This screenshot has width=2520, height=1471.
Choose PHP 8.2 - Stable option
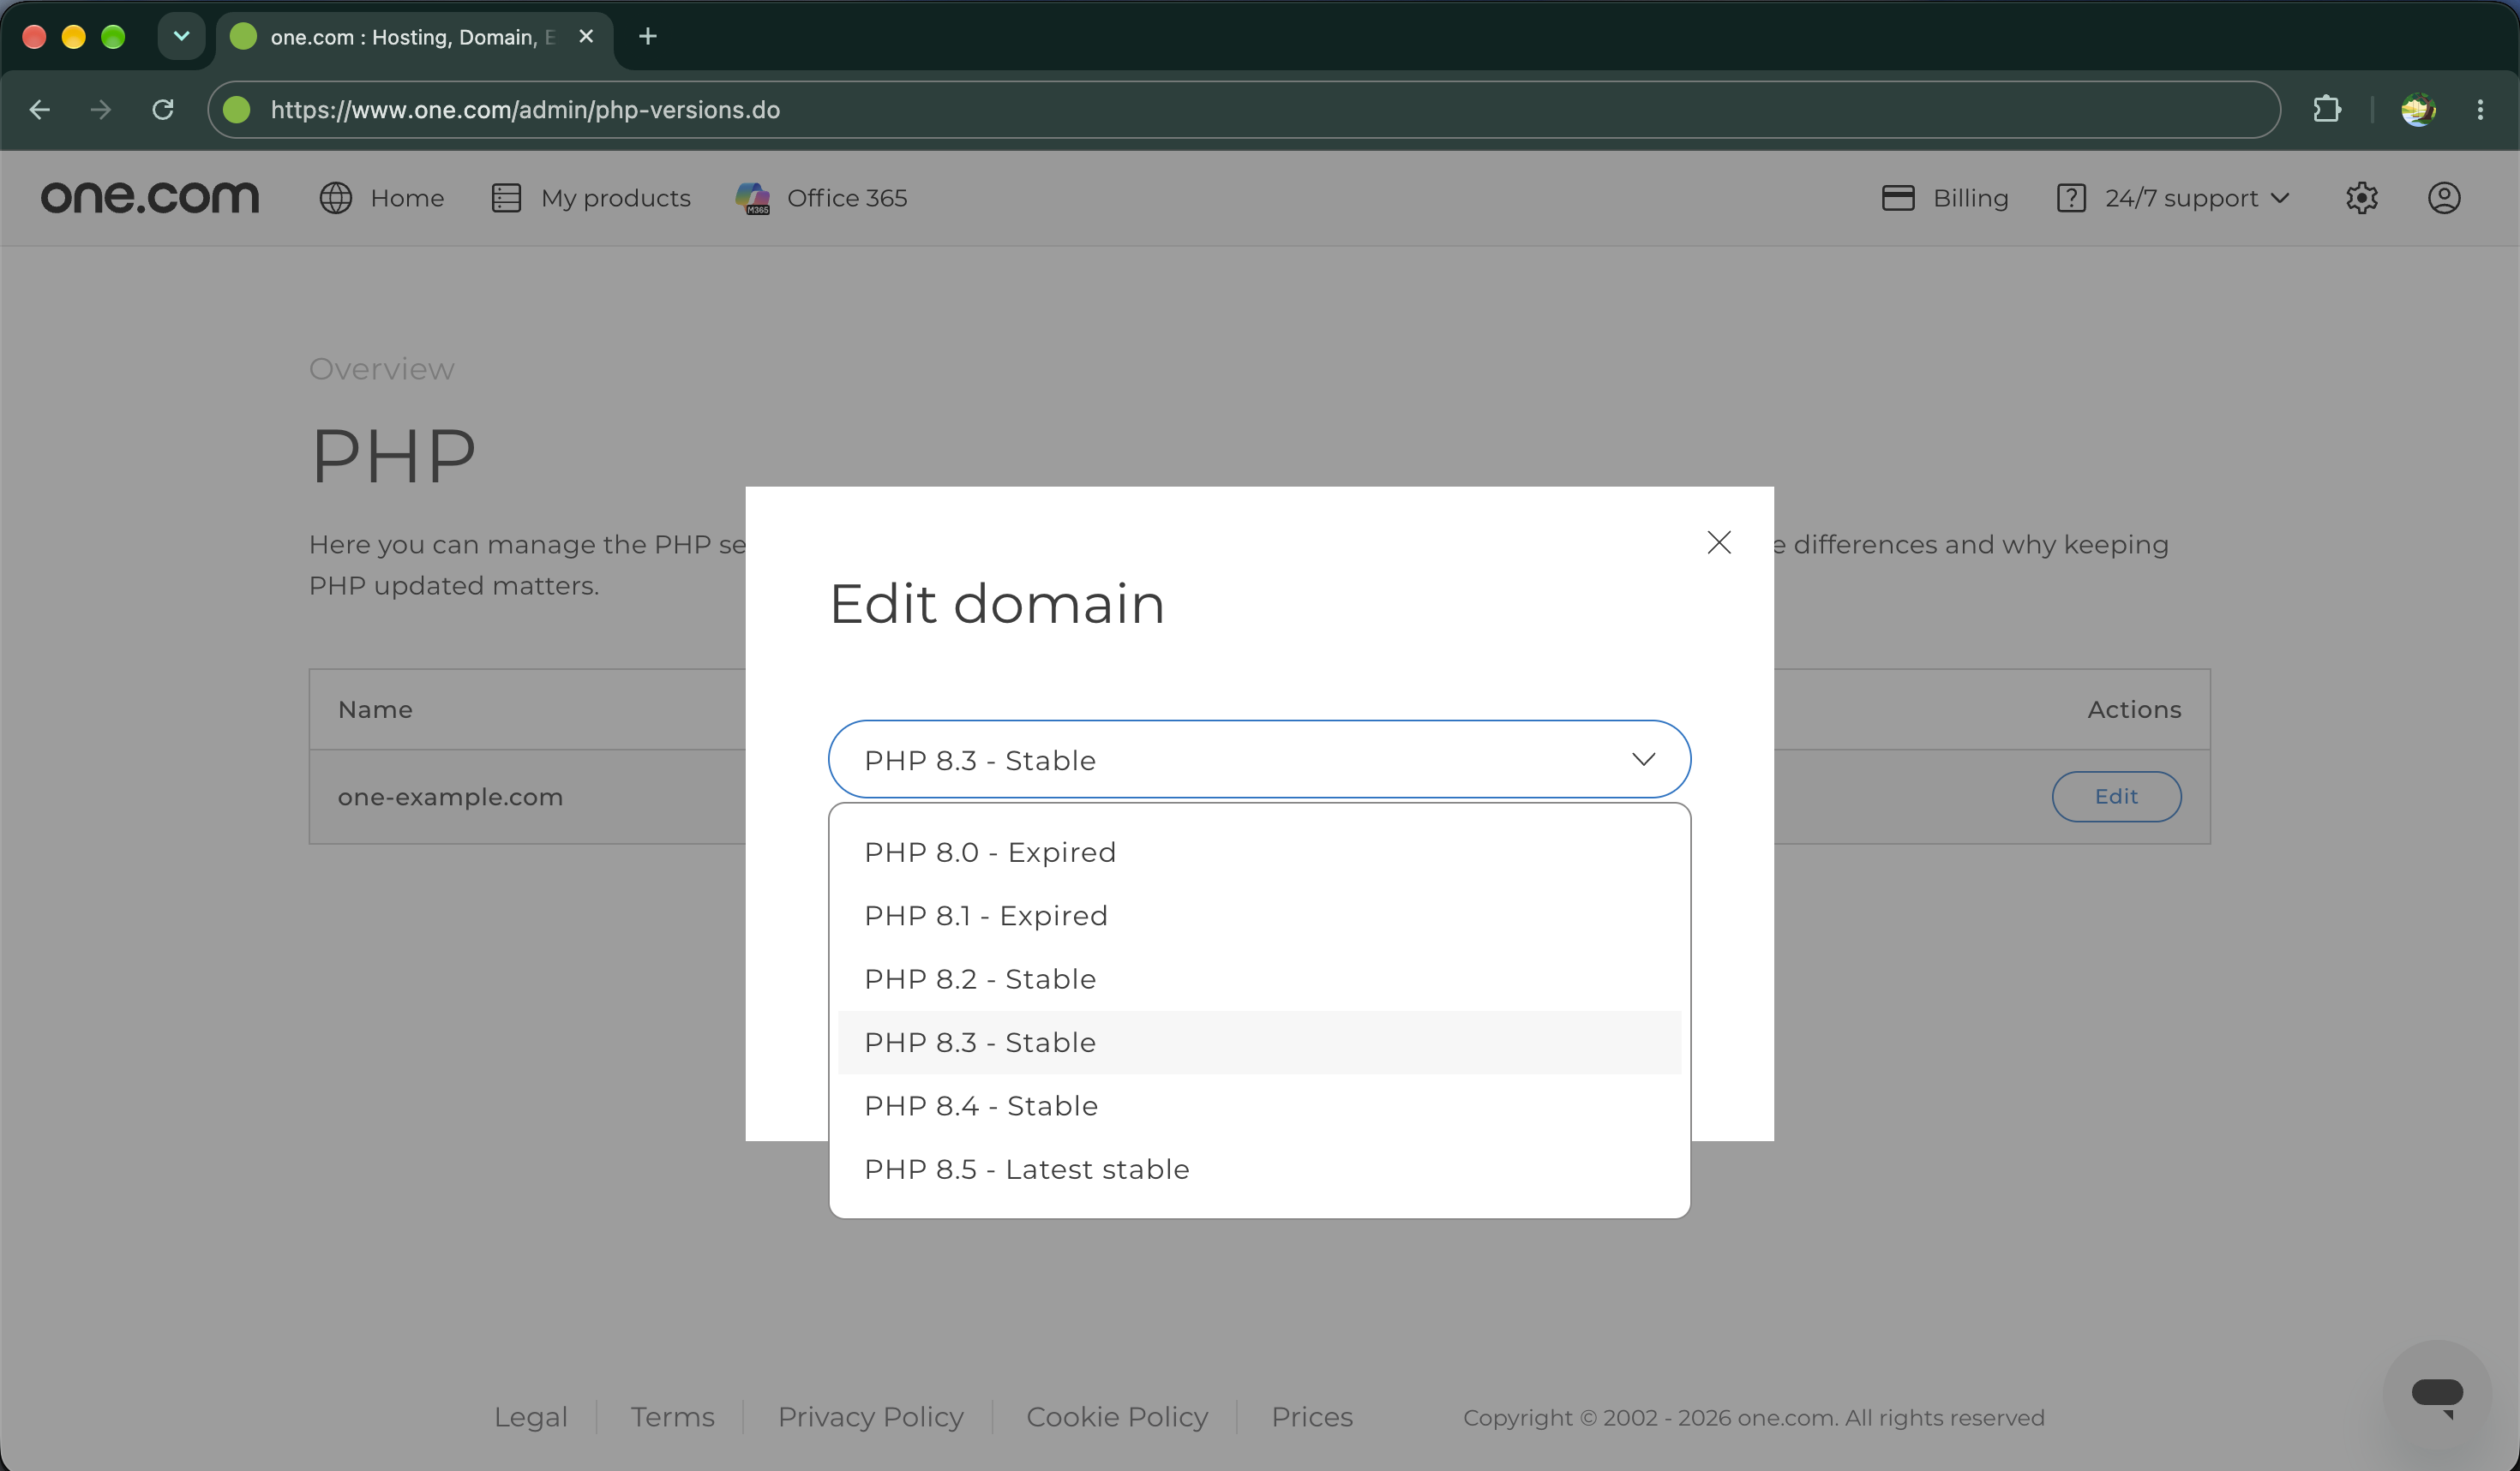pyautogui.click(x=1259, y=979)
